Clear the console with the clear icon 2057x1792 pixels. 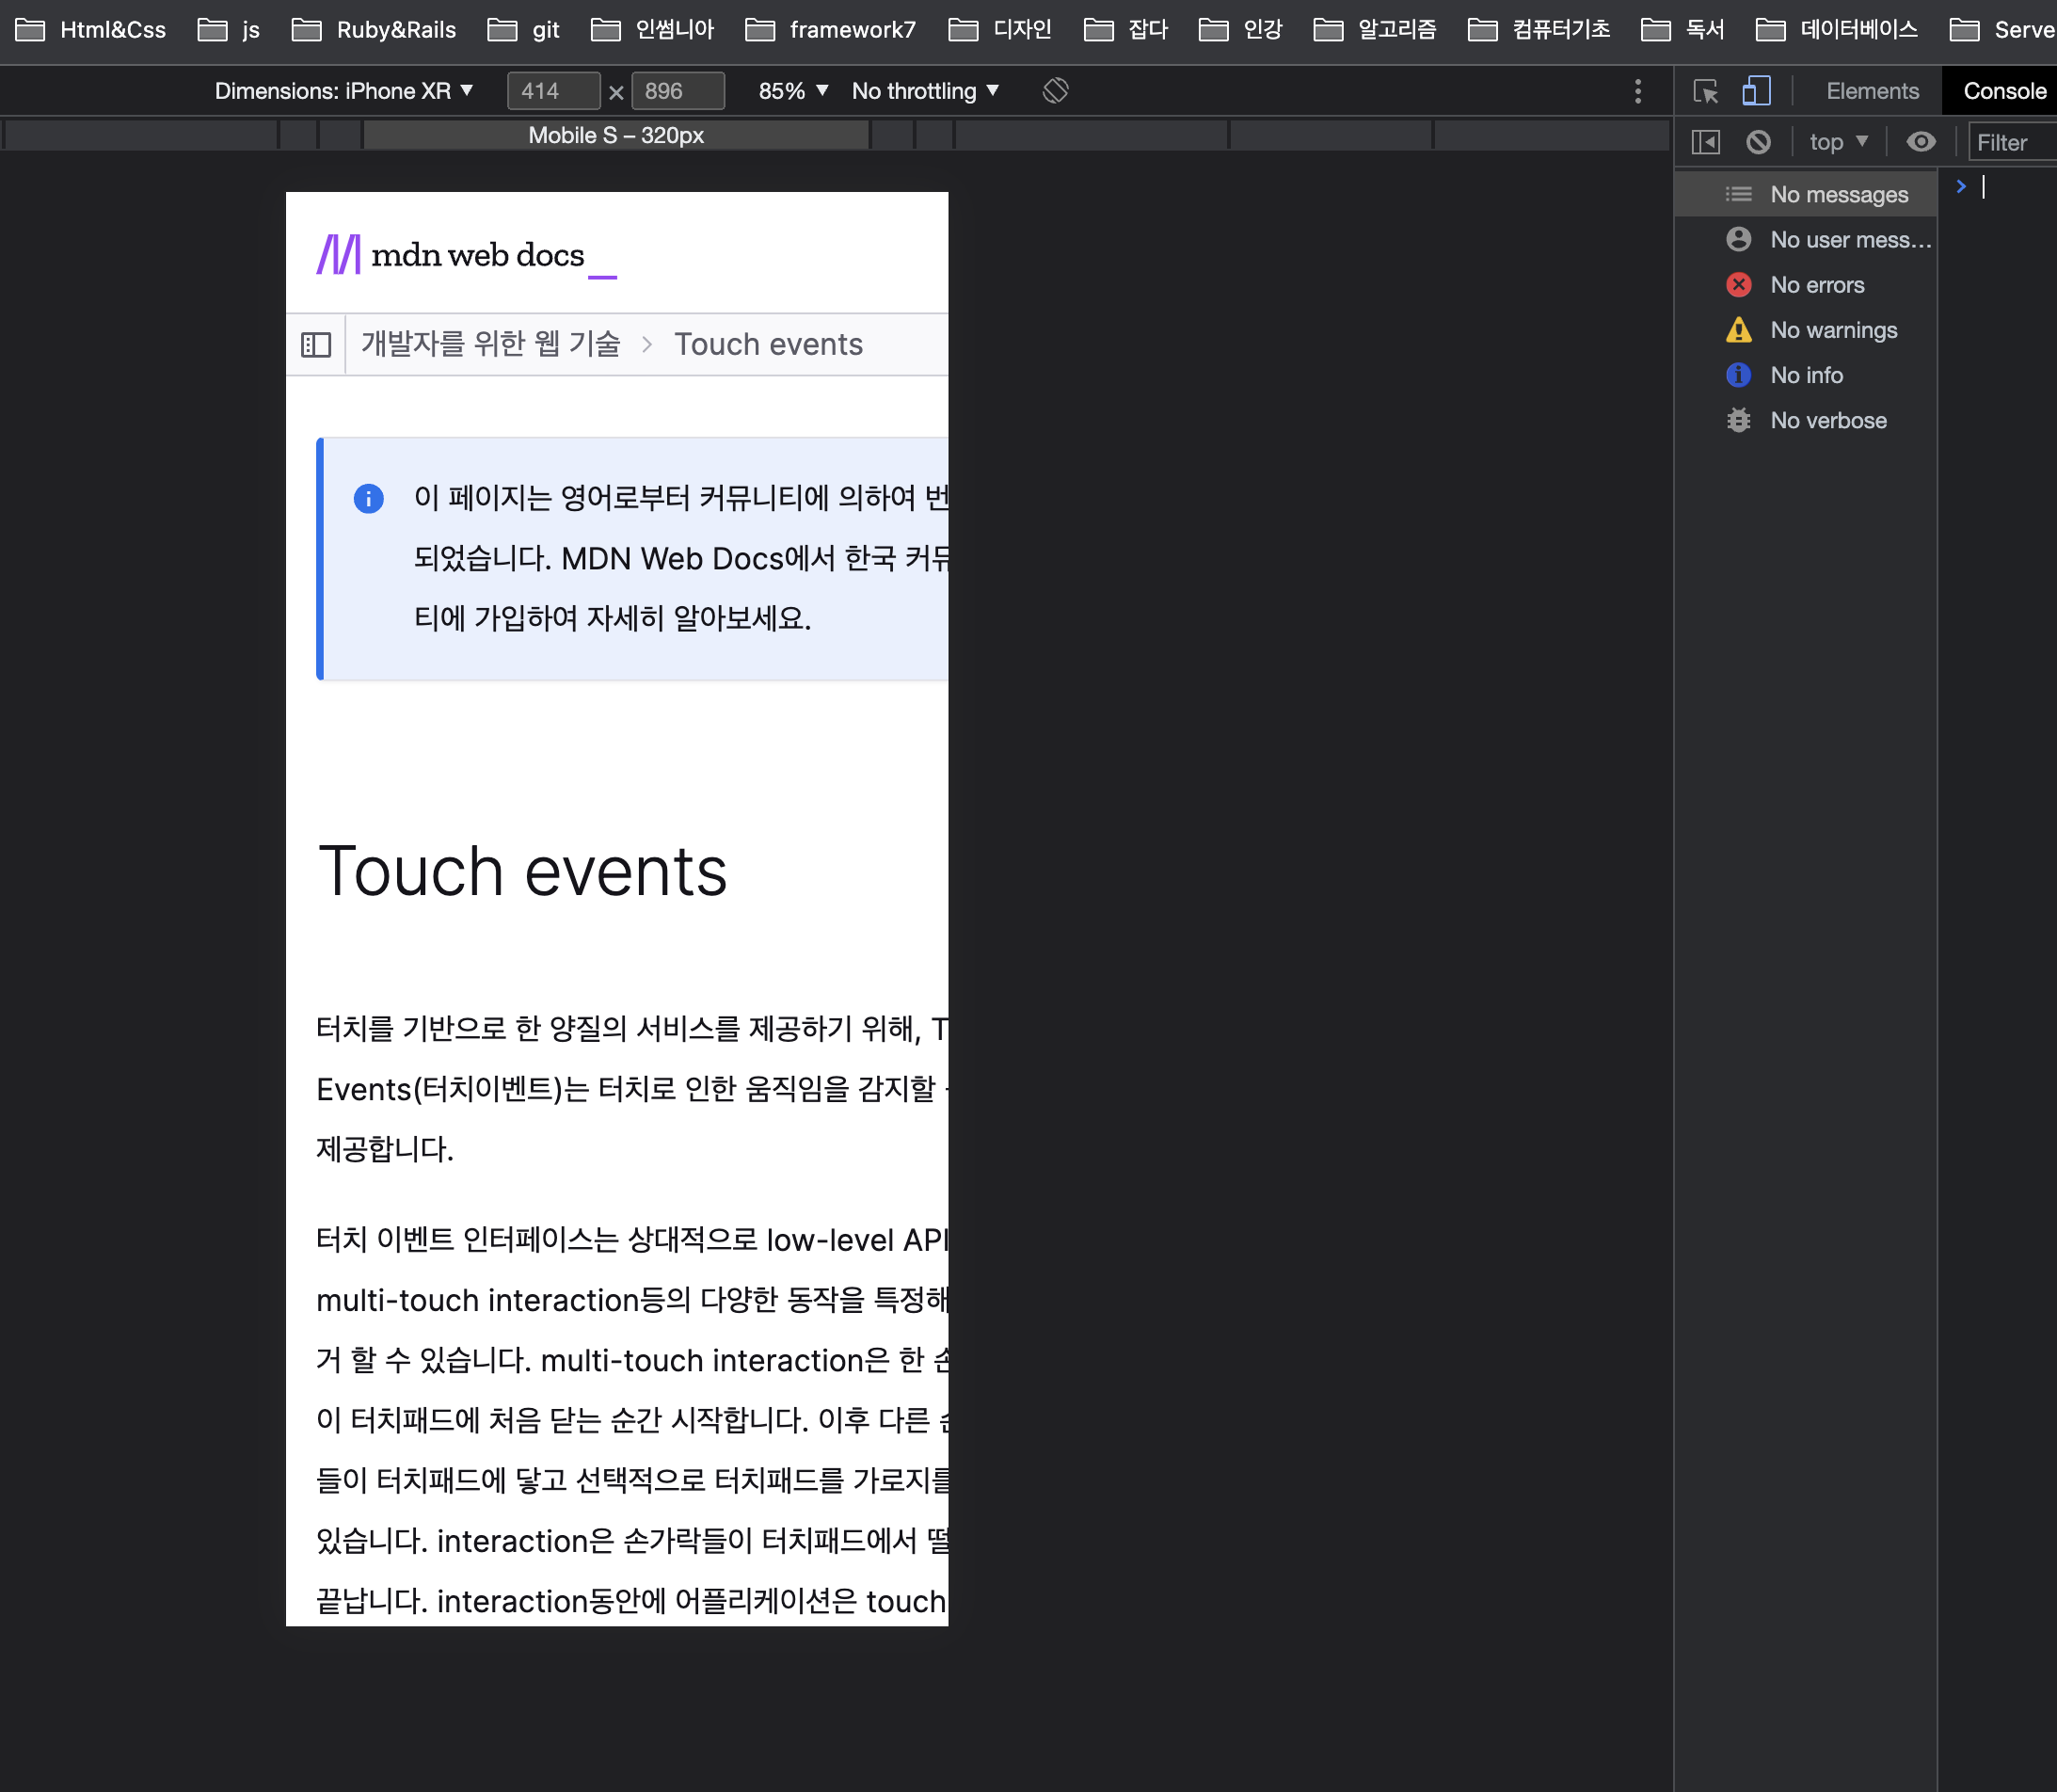[1758, 142]
